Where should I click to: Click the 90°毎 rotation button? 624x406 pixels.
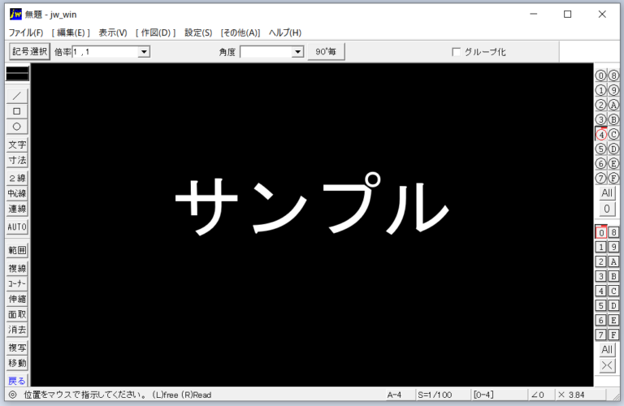(x=326, y=52)
